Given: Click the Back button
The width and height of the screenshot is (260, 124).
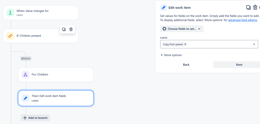Looking at the screenshot, I should pyautogui.click(x=186, y=65).
